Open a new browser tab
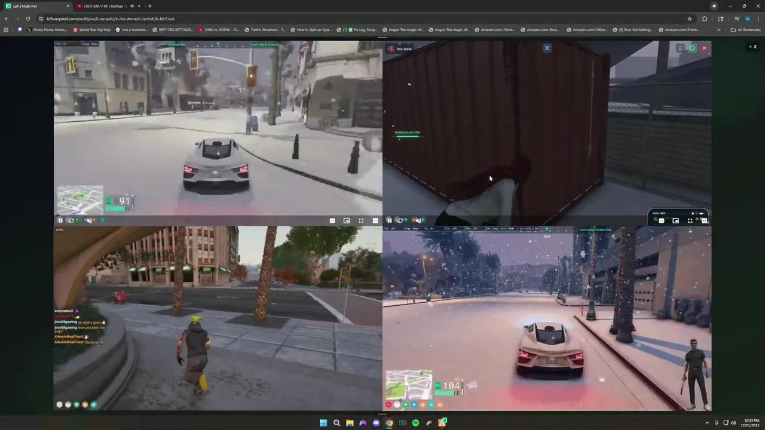Screen dimensions: 765x430 (x=149, y=6)
